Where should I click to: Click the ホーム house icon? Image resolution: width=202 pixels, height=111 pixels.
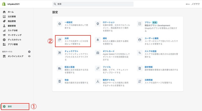[4, 12]
